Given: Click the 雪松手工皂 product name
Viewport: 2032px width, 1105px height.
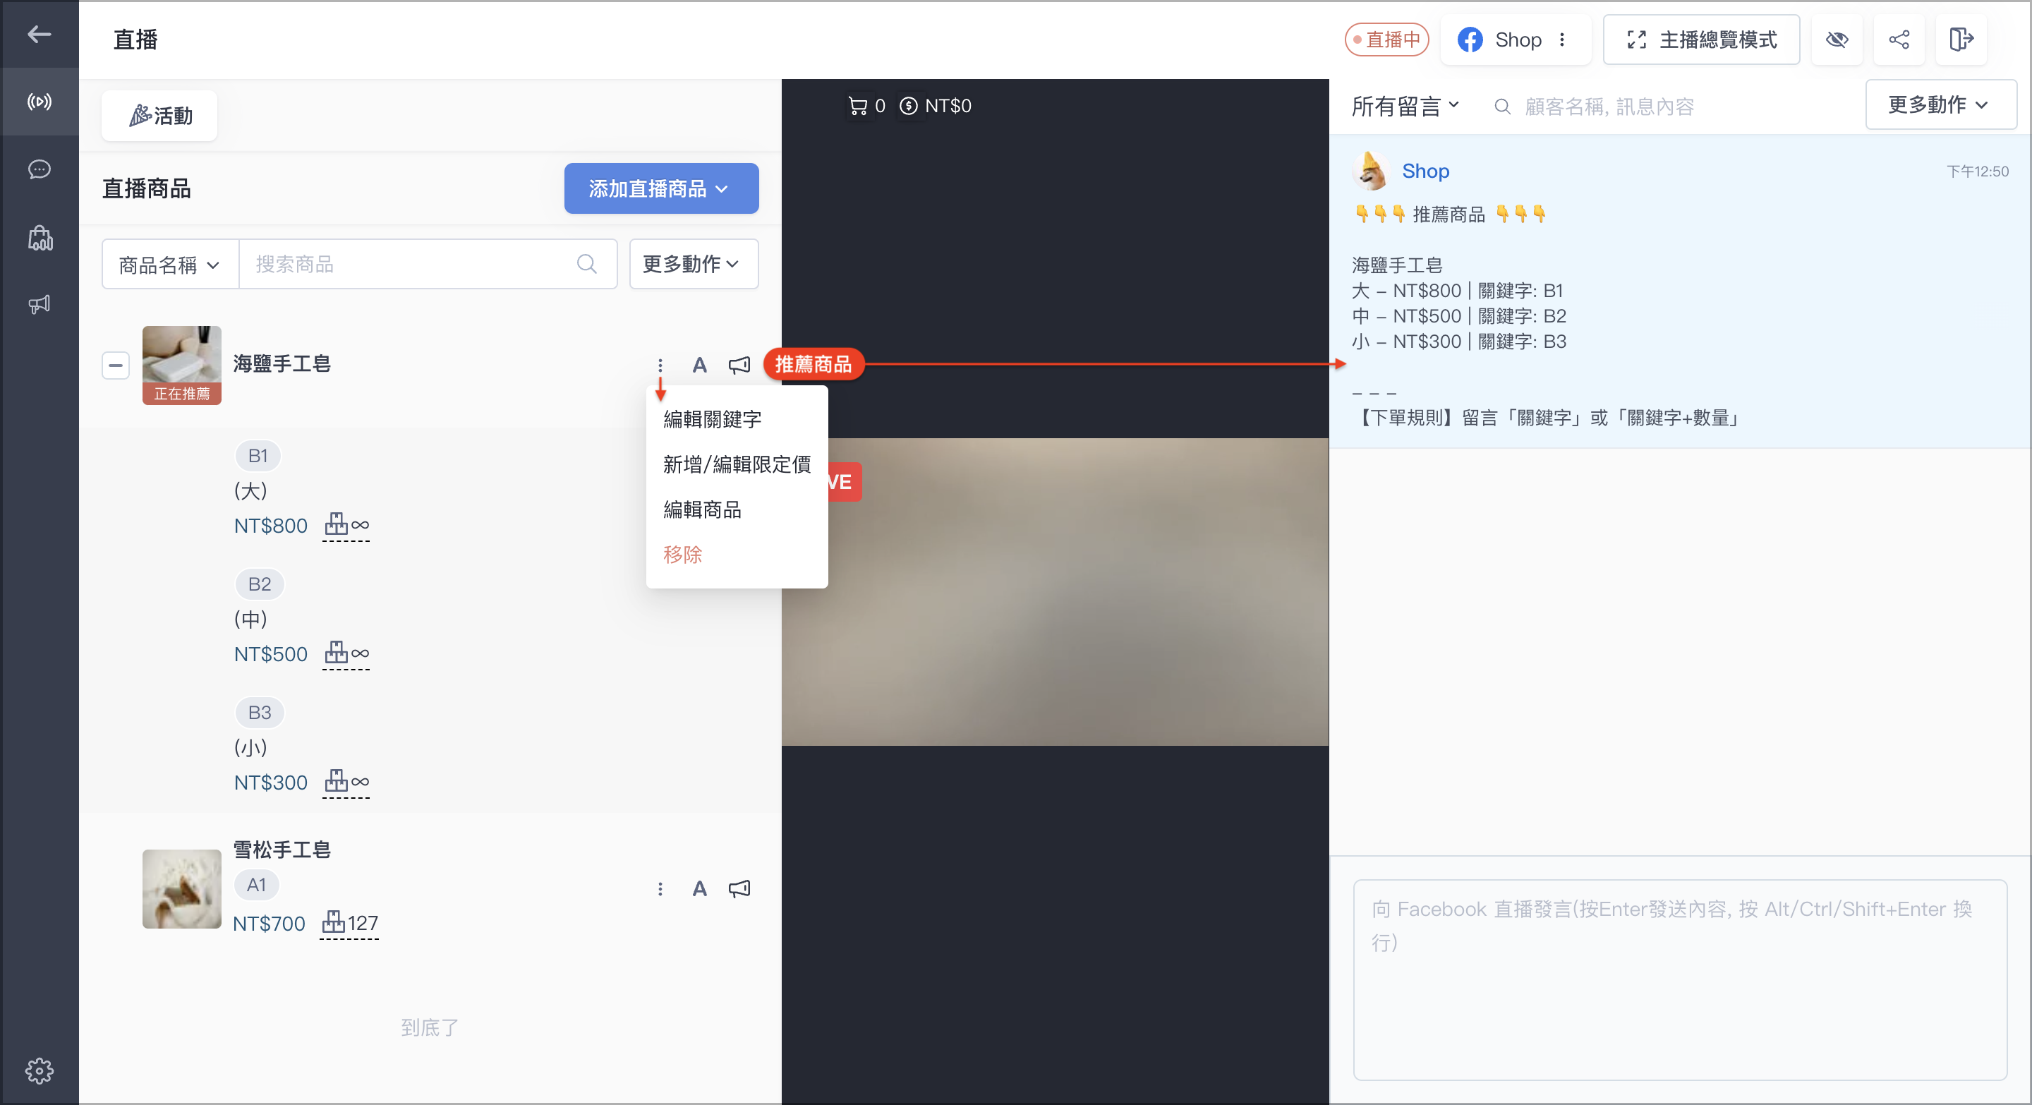Looking at the screenshot, I should click(x=282, y=849).
